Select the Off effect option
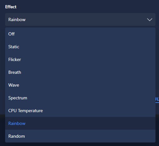 point(80,34)
